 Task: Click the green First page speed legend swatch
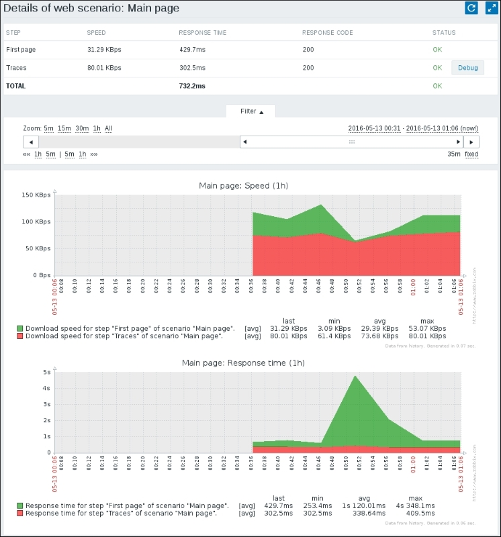pos(20,328)
